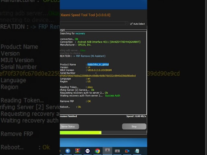This screenshot has height=155, width=207.
Task: Open TeamViewer from the taskbar
Action: [x=88, y=151]
